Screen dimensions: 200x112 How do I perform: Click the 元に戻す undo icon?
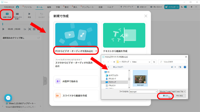coord(41,15)
